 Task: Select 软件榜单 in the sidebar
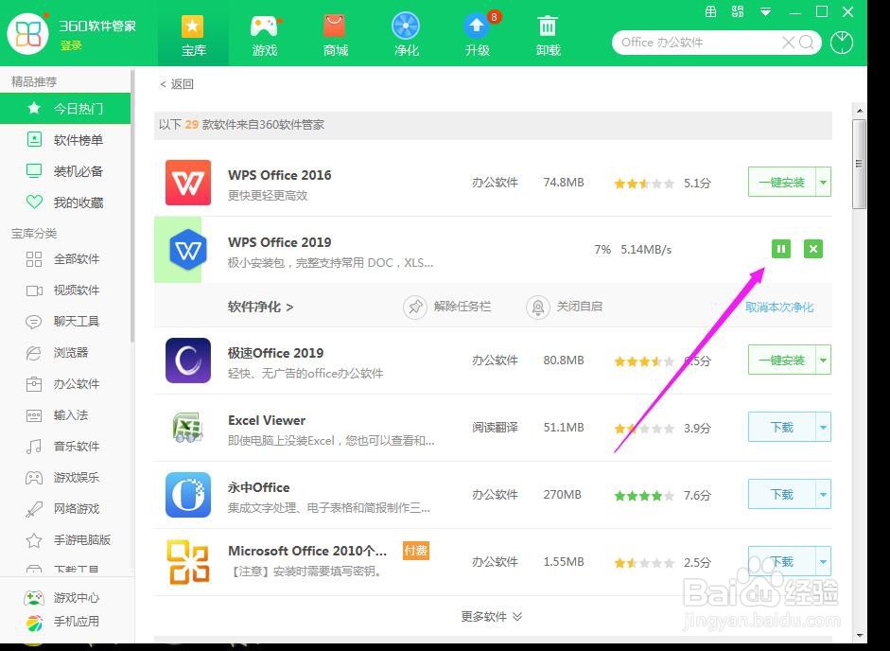tap(65, 140)
